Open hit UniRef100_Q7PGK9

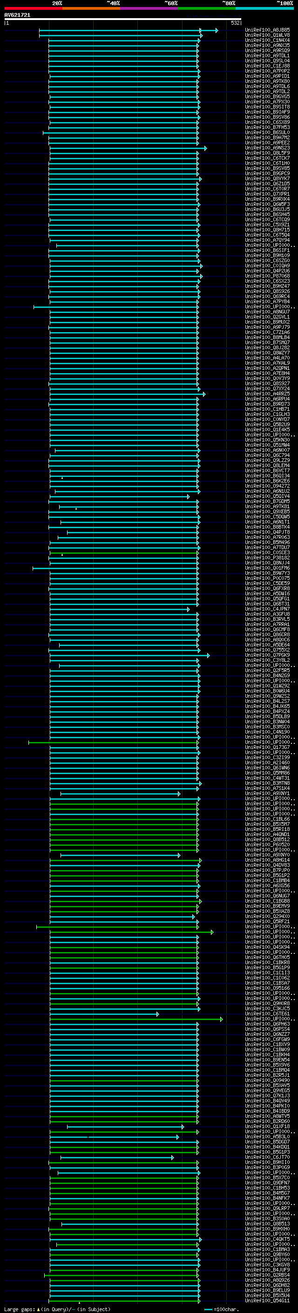tap(267, 656)
